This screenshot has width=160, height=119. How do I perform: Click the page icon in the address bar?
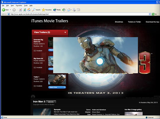(x=9, y=14)
